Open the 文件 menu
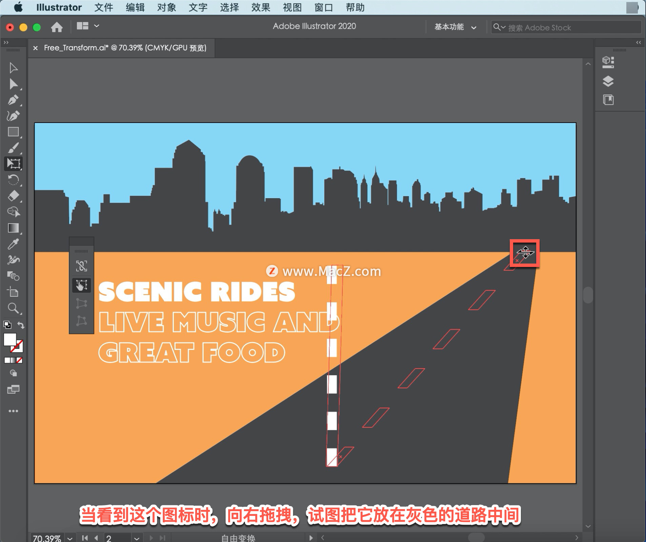 click(x=103, y=7)
